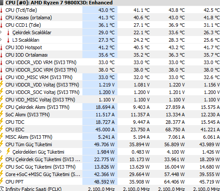Click thermometer icon next to L3 Sıcaklıkları
The image size is (220, 191).
click(8, 40)
